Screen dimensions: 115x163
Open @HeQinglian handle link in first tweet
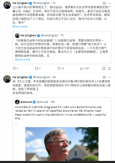click(42, 3)
